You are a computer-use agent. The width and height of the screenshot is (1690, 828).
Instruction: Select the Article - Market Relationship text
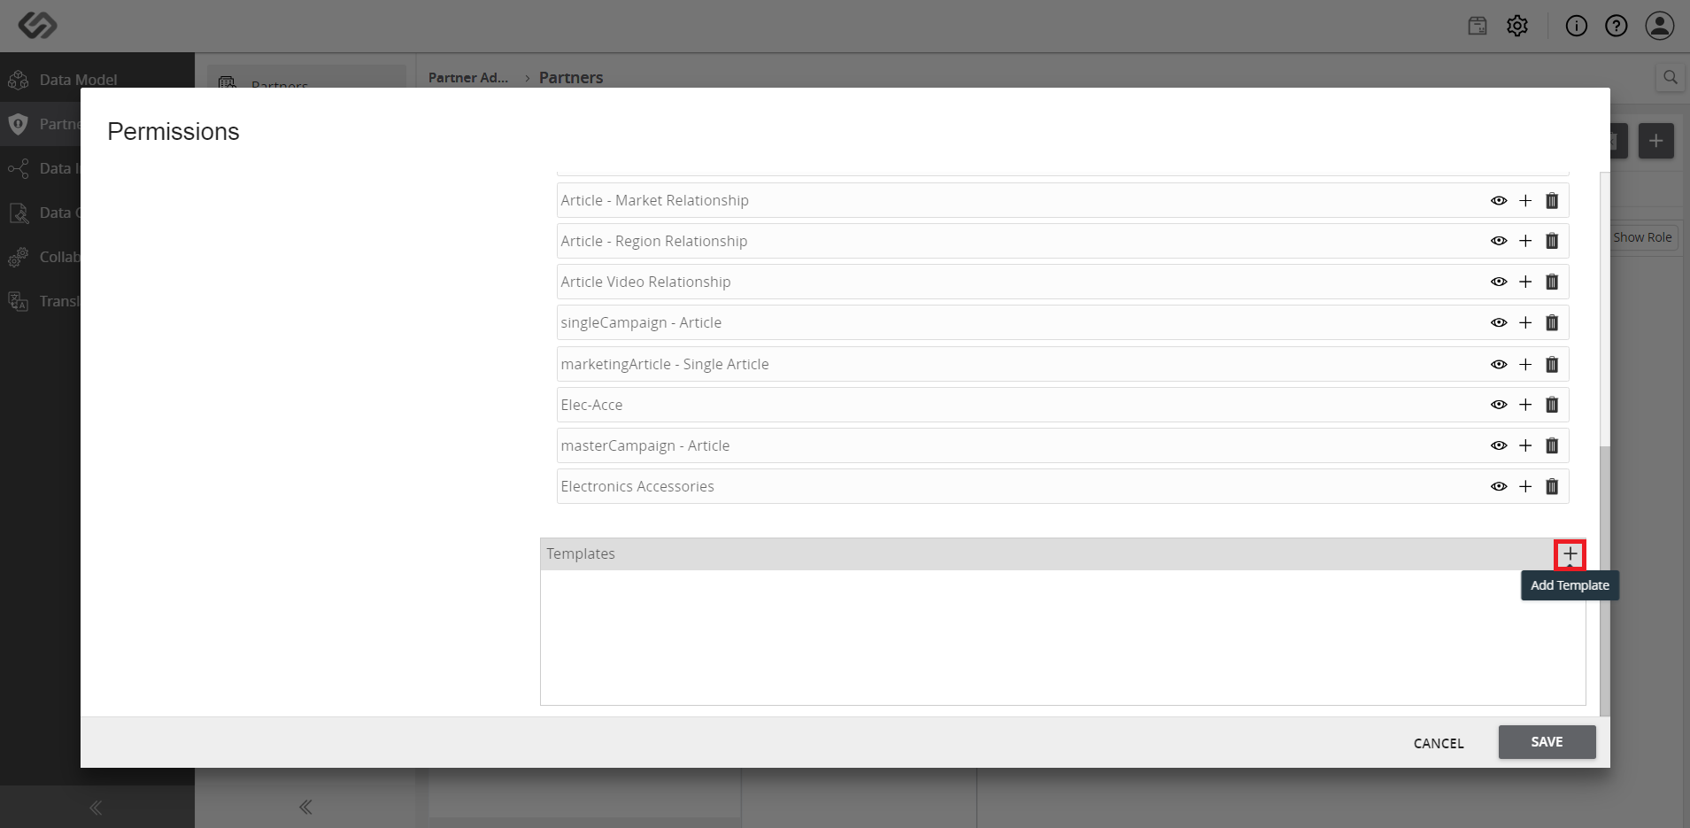(654, 201)
